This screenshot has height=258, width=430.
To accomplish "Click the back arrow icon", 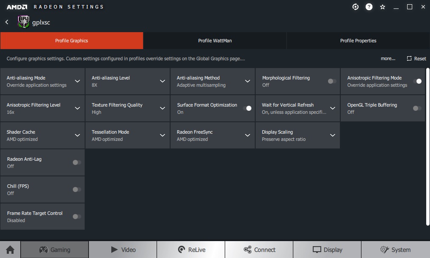I will pos(7,22).
